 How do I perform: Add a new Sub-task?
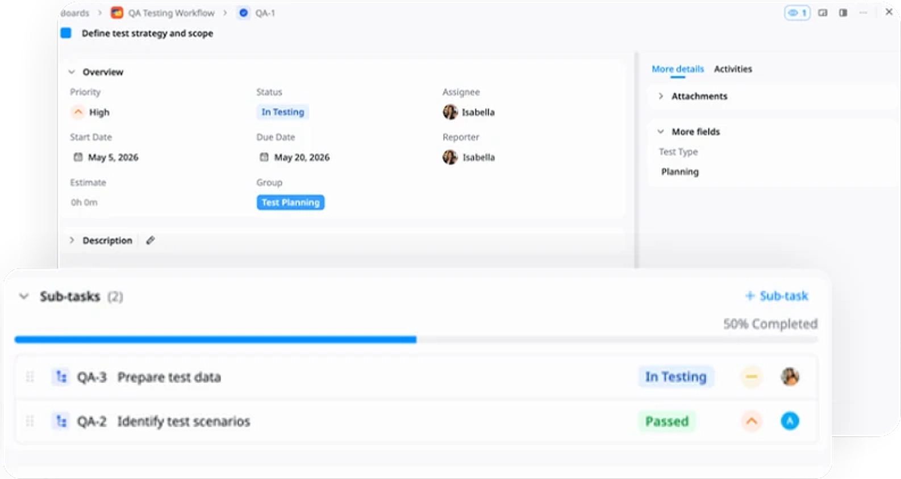point(777,296)
